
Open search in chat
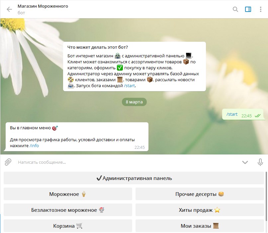click(x=235, y=9)
